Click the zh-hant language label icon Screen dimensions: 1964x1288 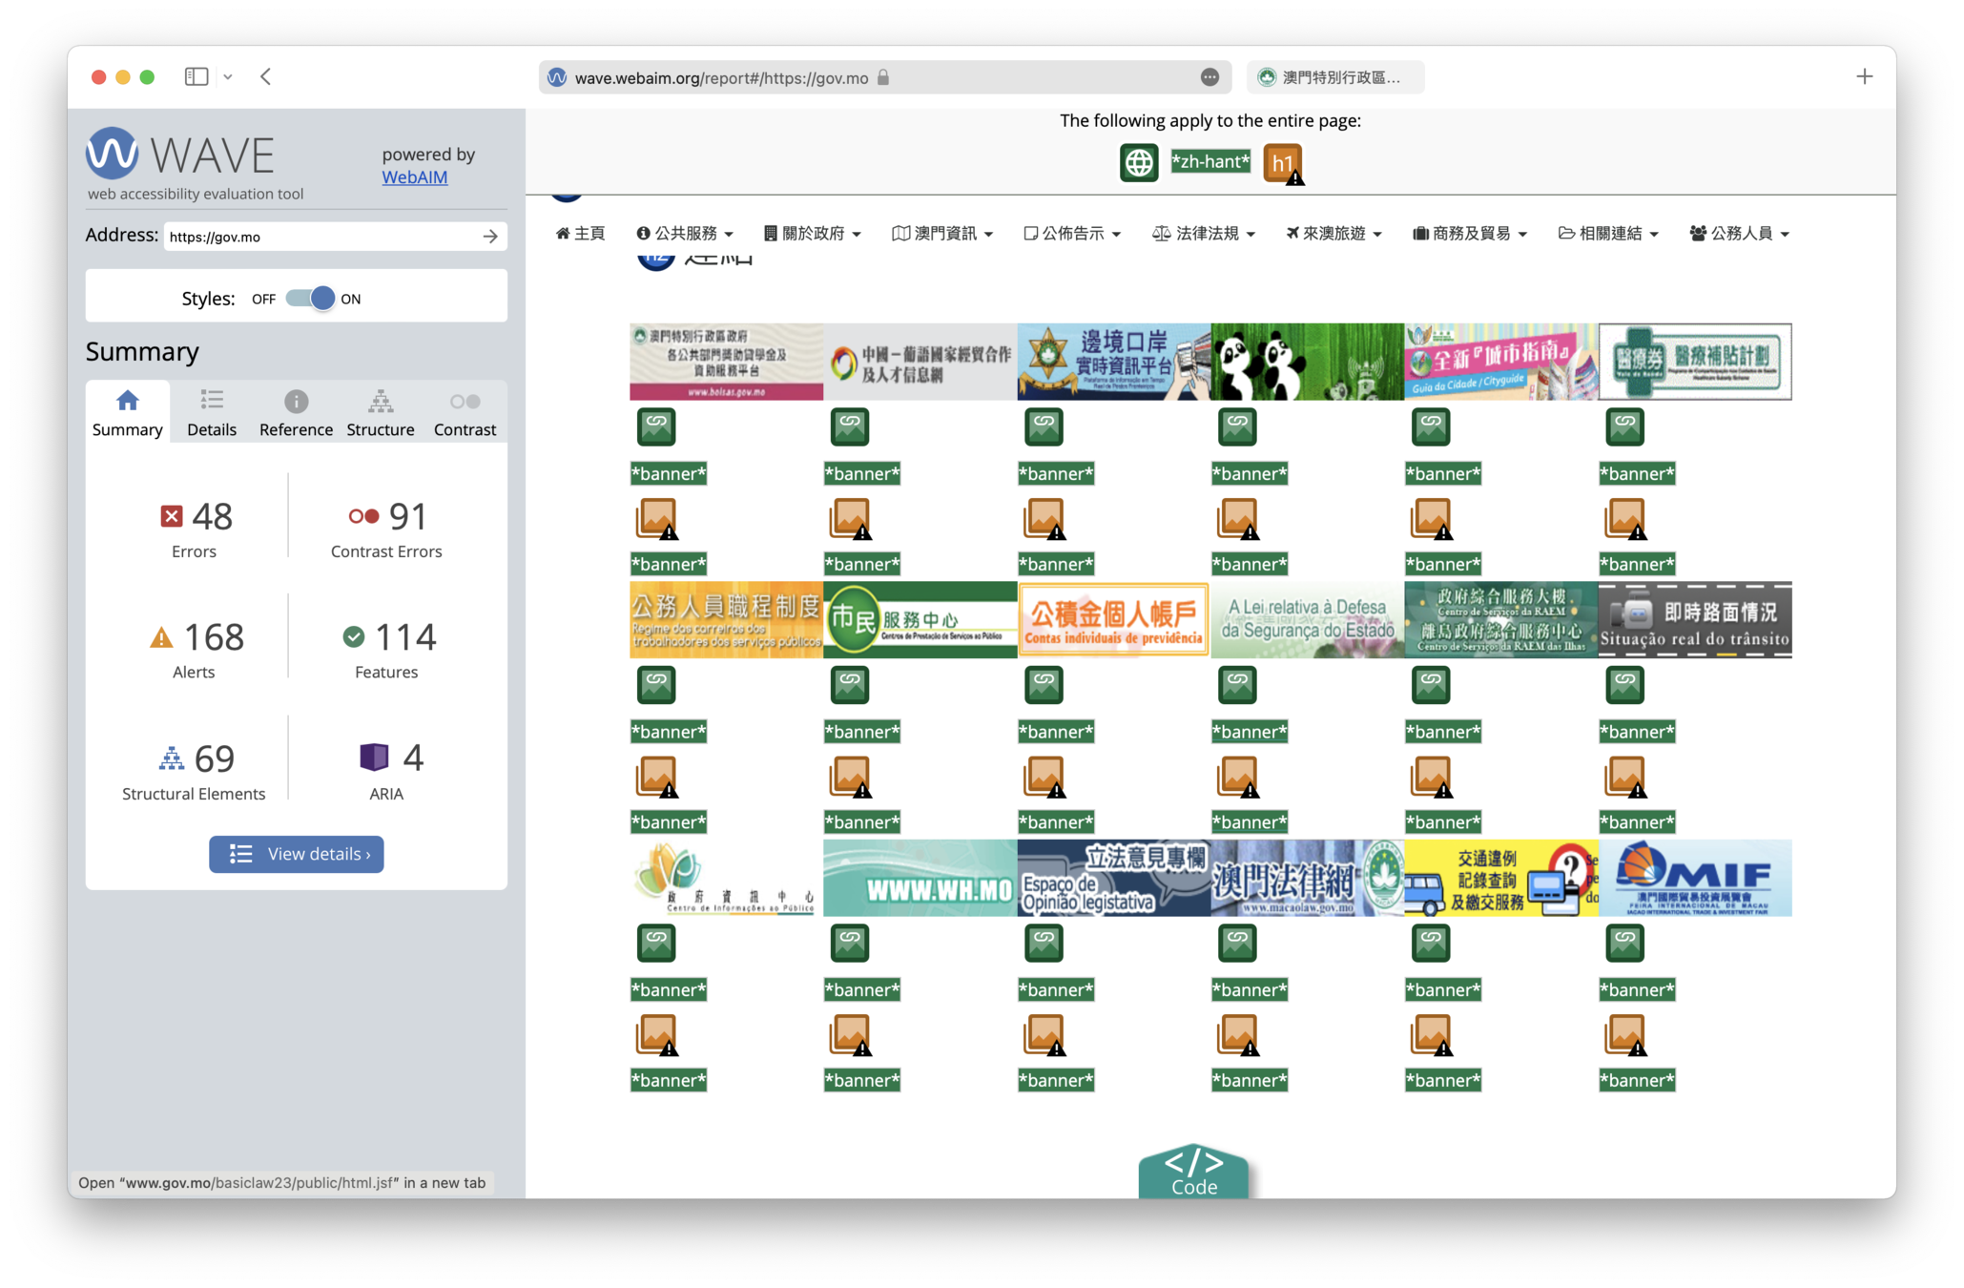click(x=1209, y=161)
